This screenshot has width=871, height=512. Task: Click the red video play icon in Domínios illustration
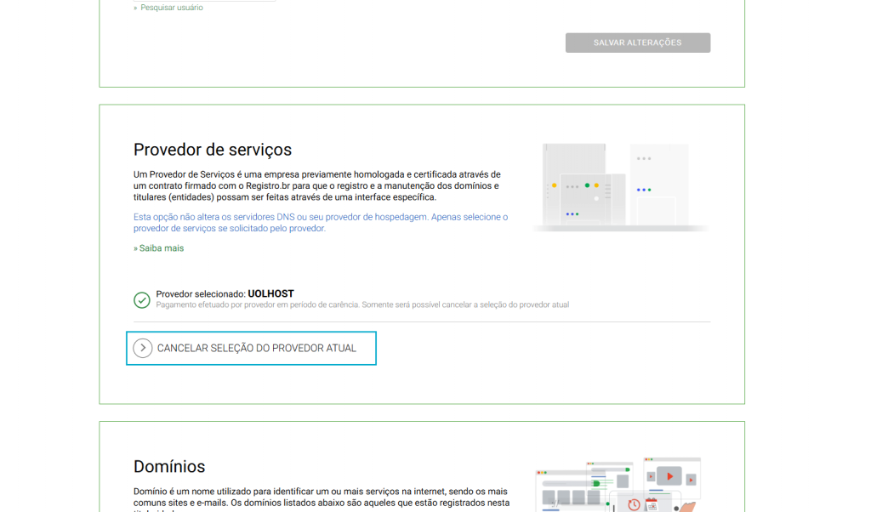coord(670,476)
